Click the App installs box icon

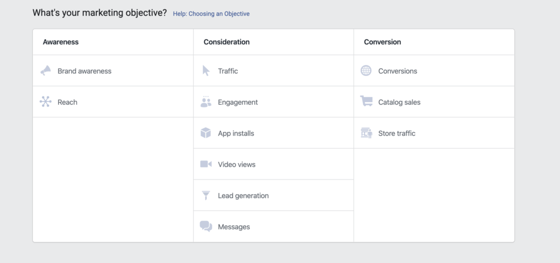pyautogui.click(x=206, y=133)
